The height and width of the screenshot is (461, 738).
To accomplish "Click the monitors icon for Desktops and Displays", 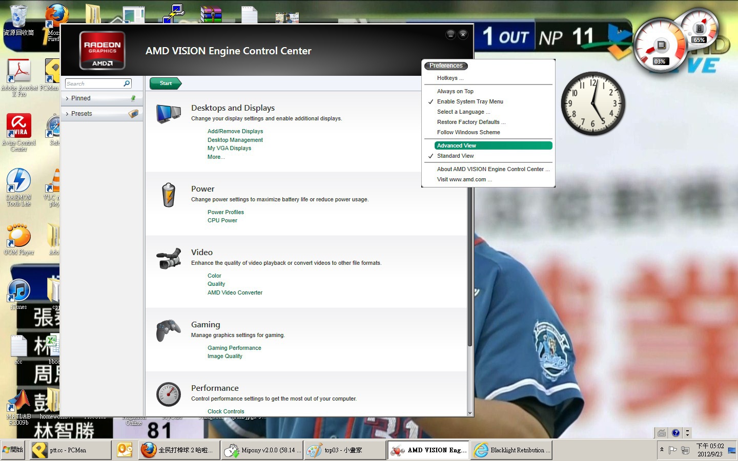I will tap(169, 114).
